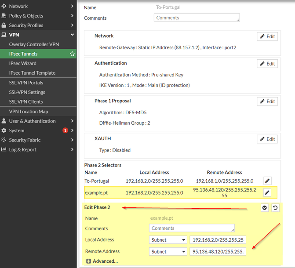Click the Security Fabric icon
The image size is (295, 268).
pos(4,140)
